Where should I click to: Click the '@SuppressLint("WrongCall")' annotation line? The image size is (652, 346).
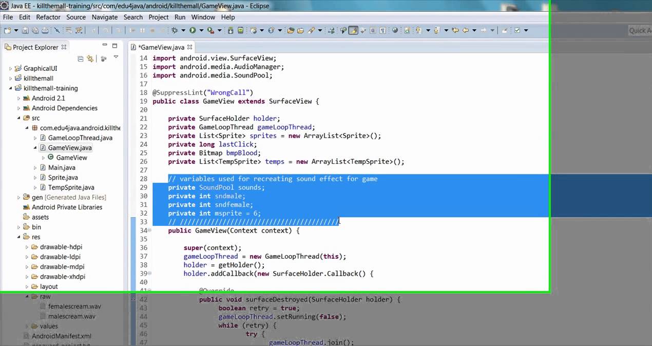(x=203, y=92)
